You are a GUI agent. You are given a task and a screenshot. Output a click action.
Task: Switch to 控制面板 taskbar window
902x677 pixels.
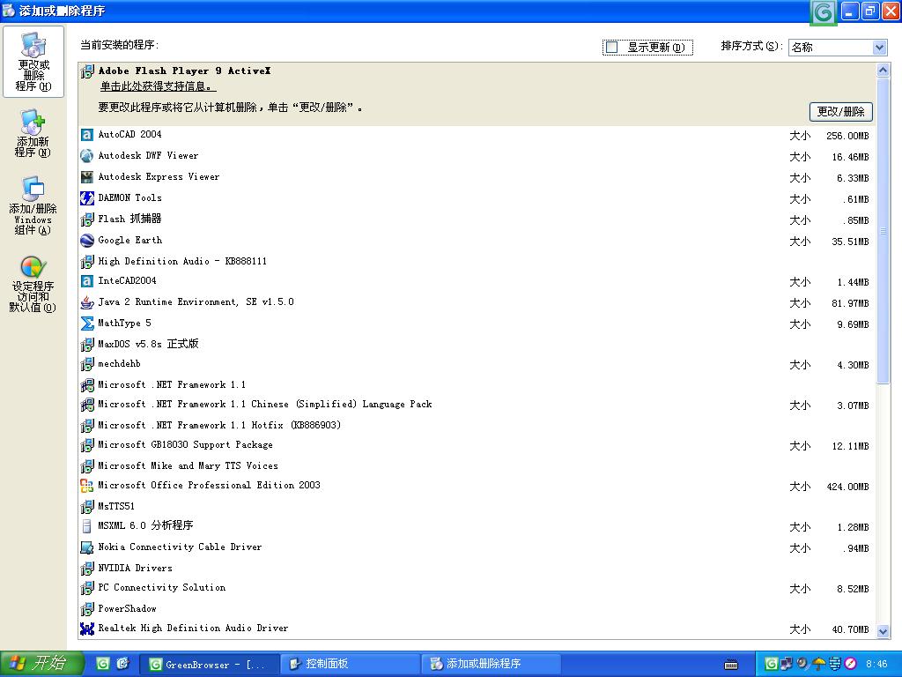coord(351,665)
